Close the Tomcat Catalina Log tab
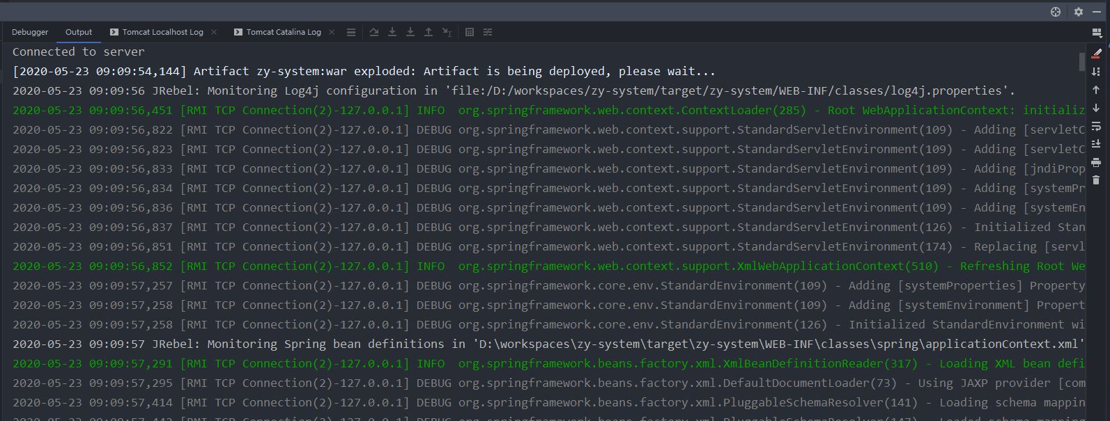This screenshot has height=421, width=1110. [x=332, y=32]
